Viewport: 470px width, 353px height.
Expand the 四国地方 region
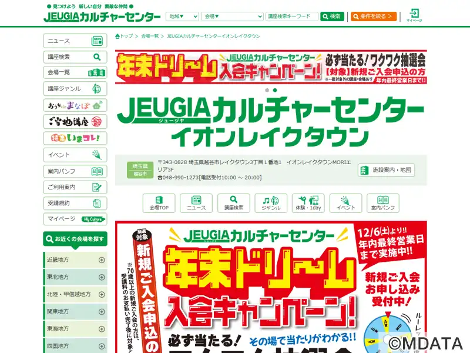coord(75,346)
